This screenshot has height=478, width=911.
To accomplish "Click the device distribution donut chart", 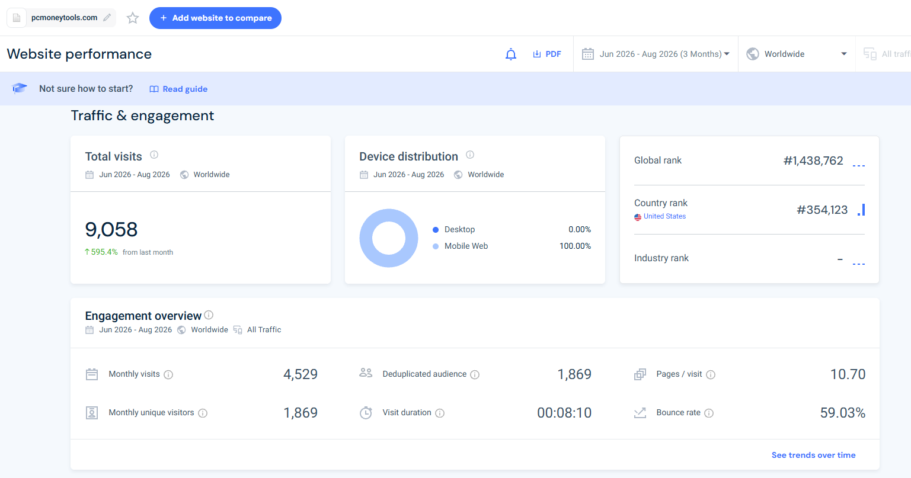I will (389, 238).
